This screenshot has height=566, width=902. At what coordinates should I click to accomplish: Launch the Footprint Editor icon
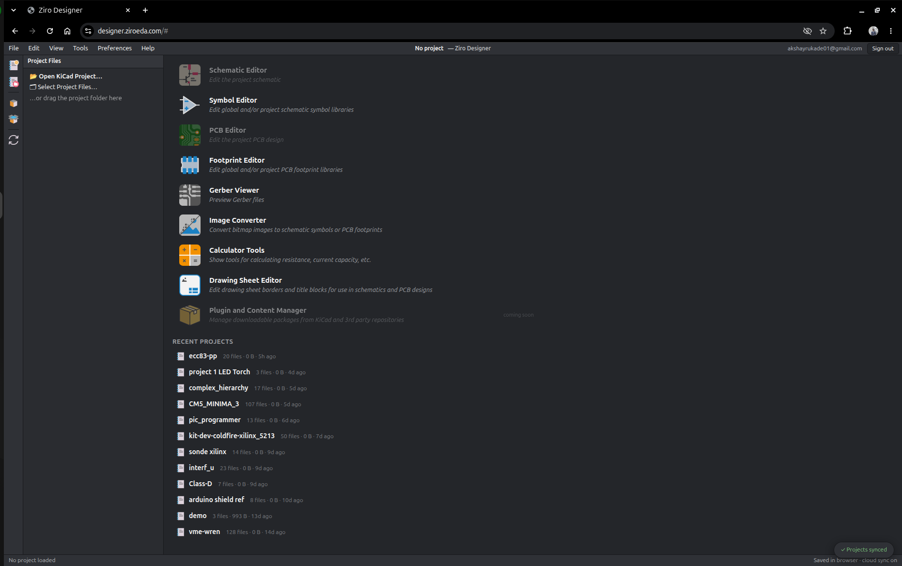tap(190, 165)
